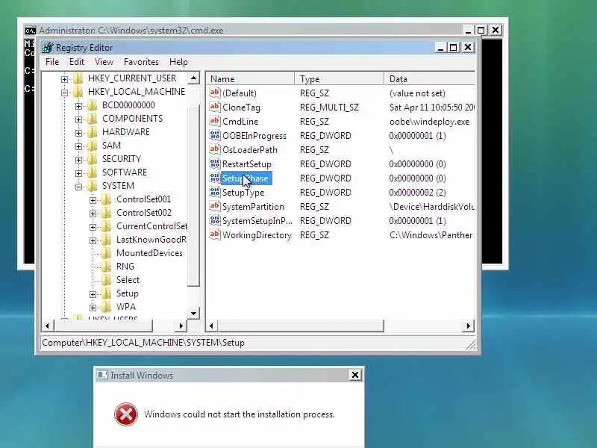Click the status bar registry path
Screen dimensions: 597x448
click(x=143, y=343)
